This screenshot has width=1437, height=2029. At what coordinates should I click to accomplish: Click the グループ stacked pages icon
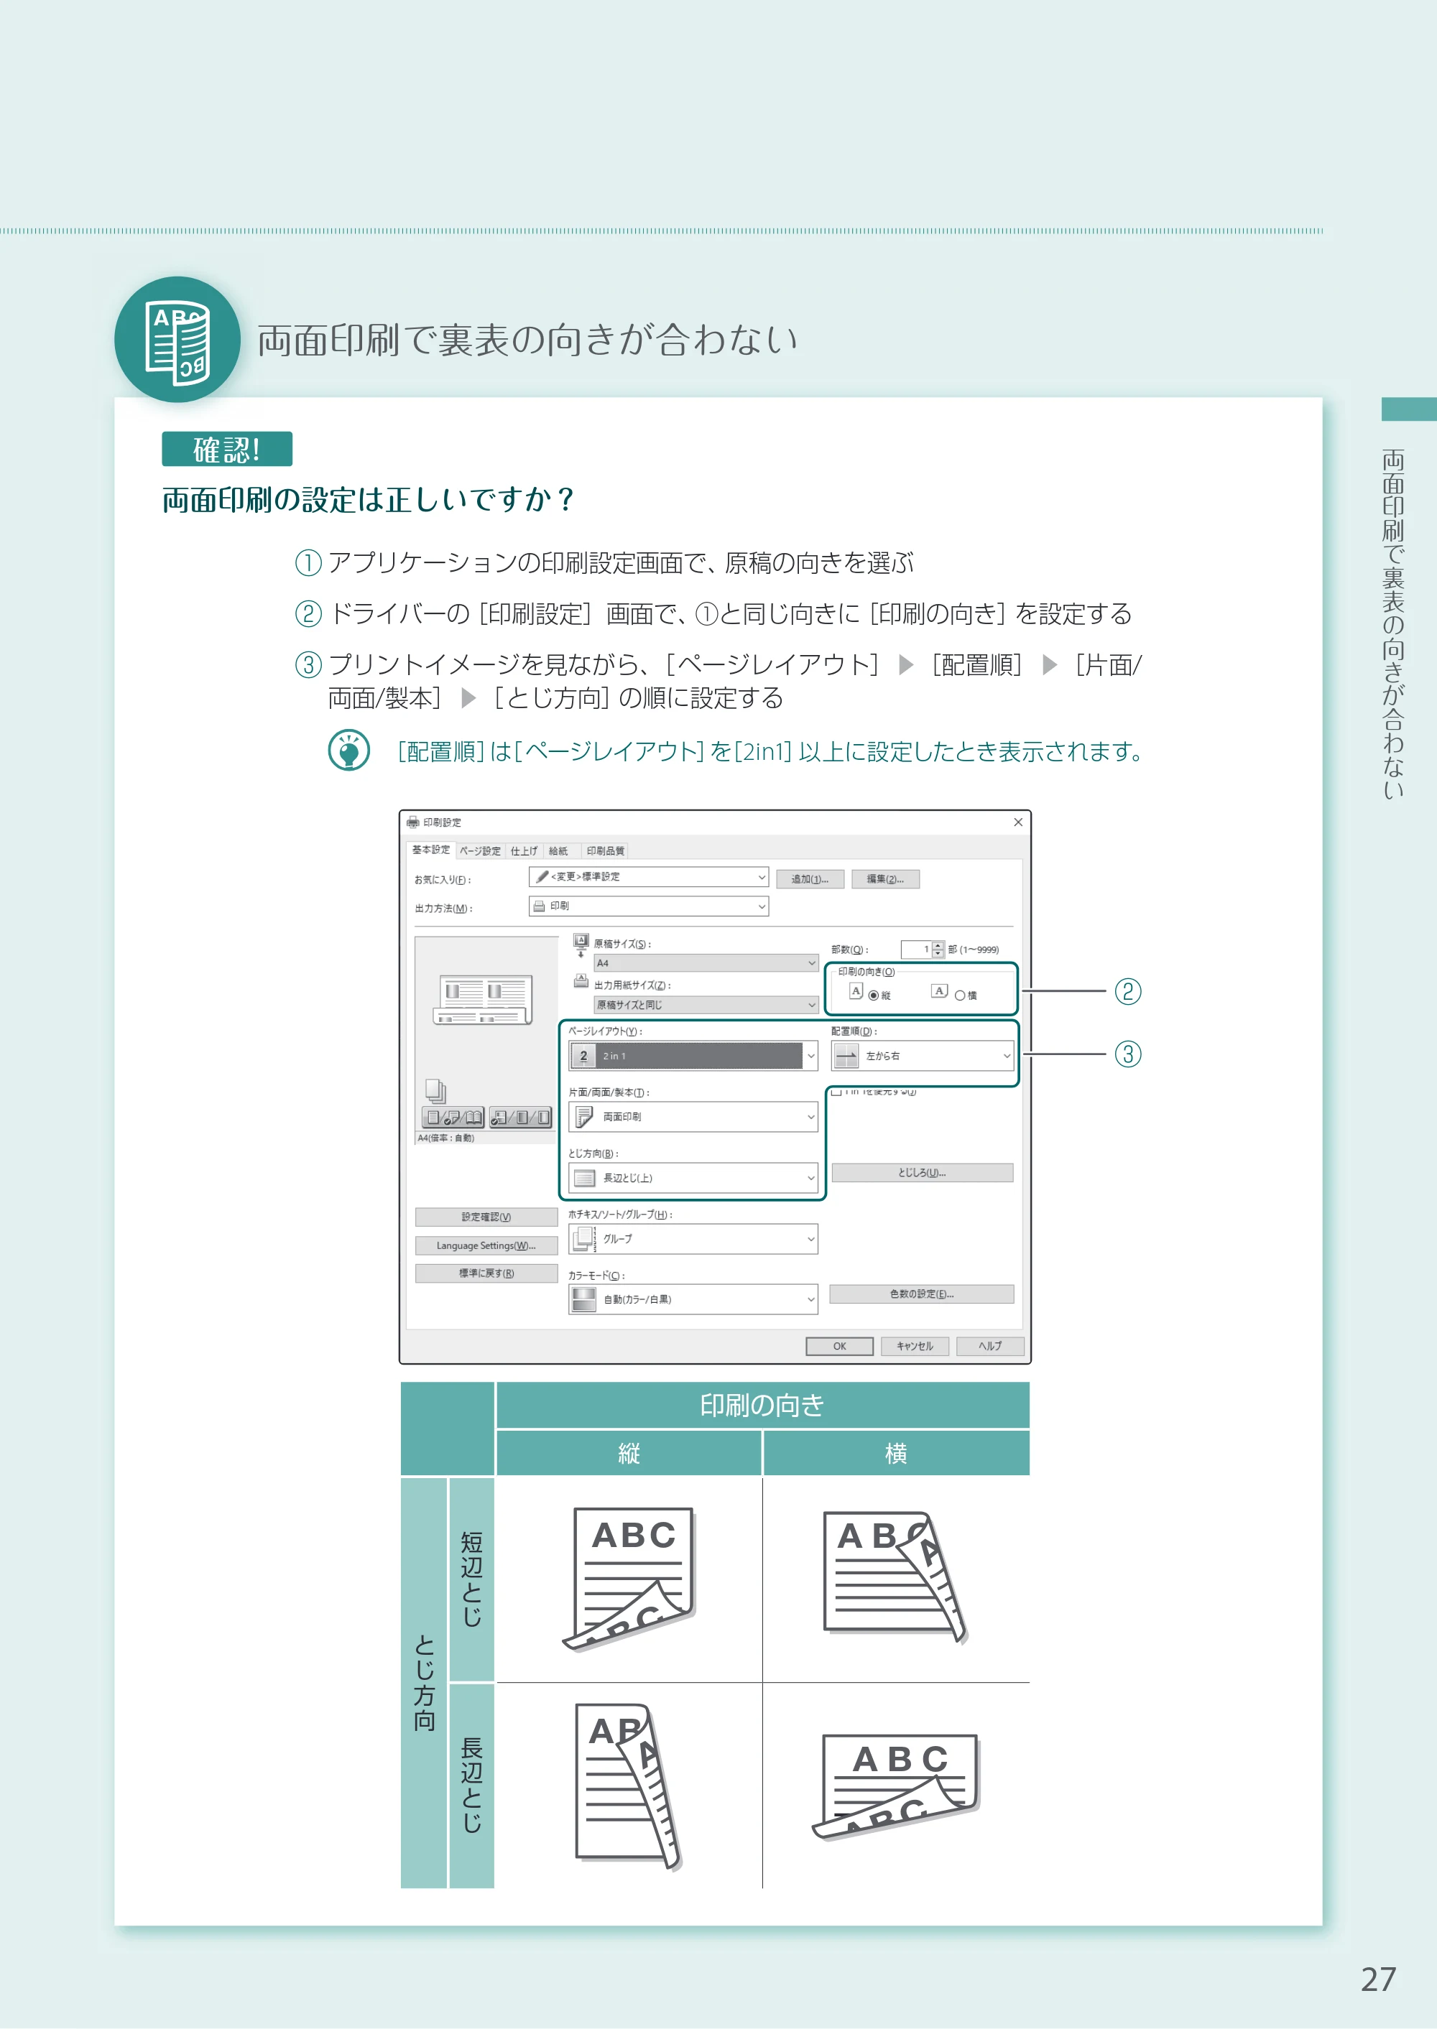click(584, 1239)
